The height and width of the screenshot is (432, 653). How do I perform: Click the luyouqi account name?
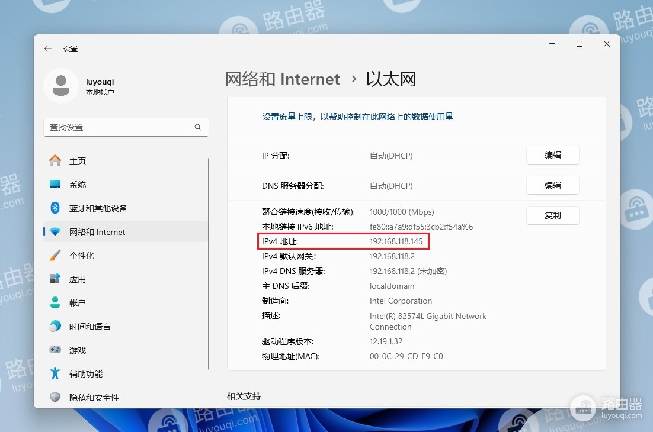[100, 82]
